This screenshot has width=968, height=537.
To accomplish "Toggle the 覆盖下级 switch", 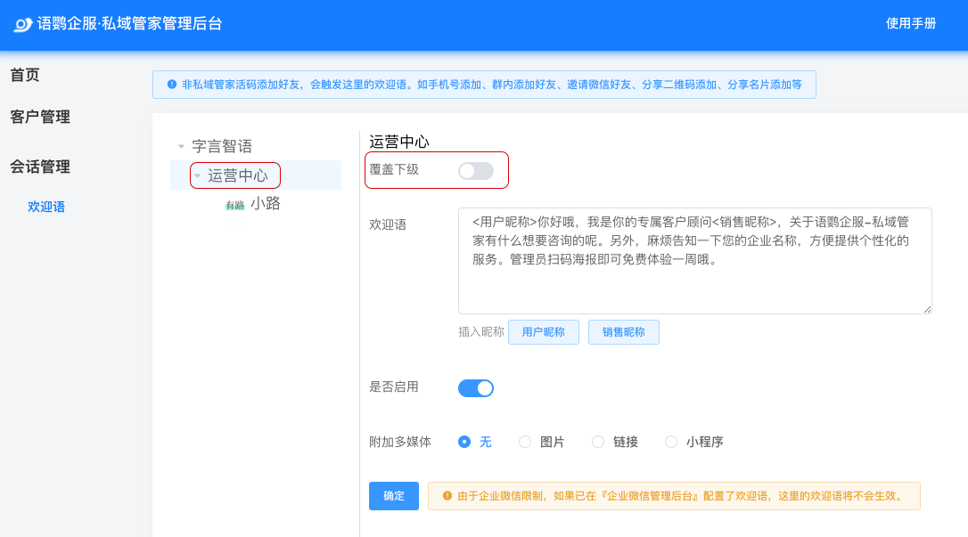I will (475, 171).
